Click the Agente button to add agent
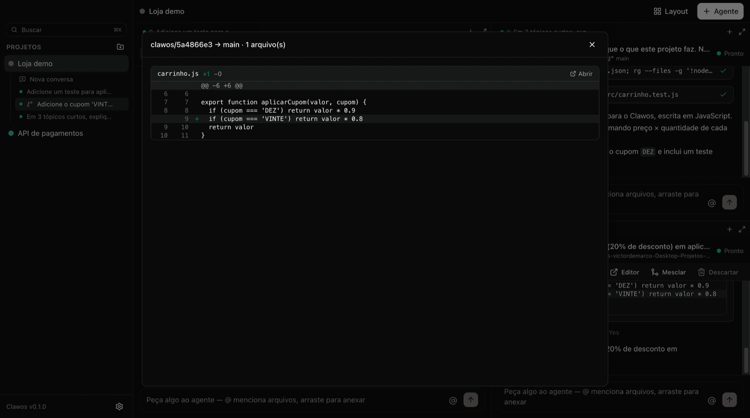This screenshot has width=750, height=418. coord(720,11)
